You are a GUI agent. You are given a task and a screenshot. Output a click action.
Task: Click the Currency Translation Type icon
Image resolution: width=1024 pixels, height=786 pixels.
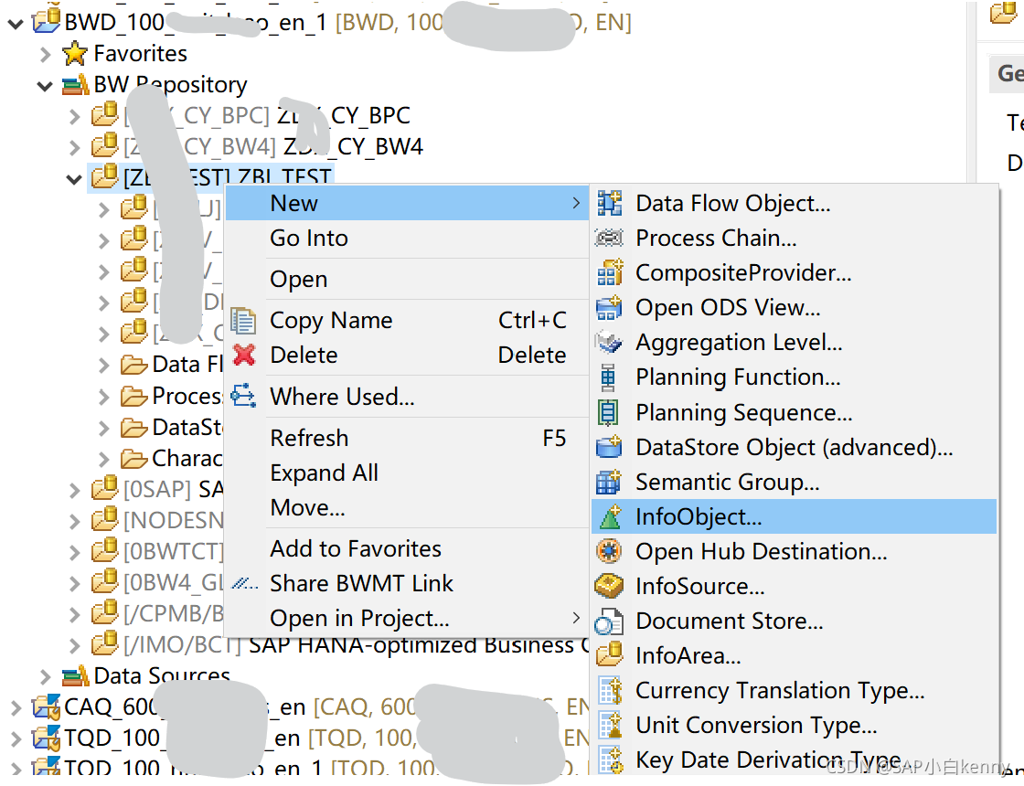tap(611, 691)
